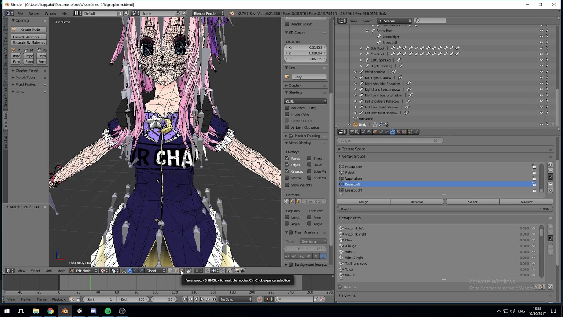Expand the Rigid Bodies section

coord(26,85)
